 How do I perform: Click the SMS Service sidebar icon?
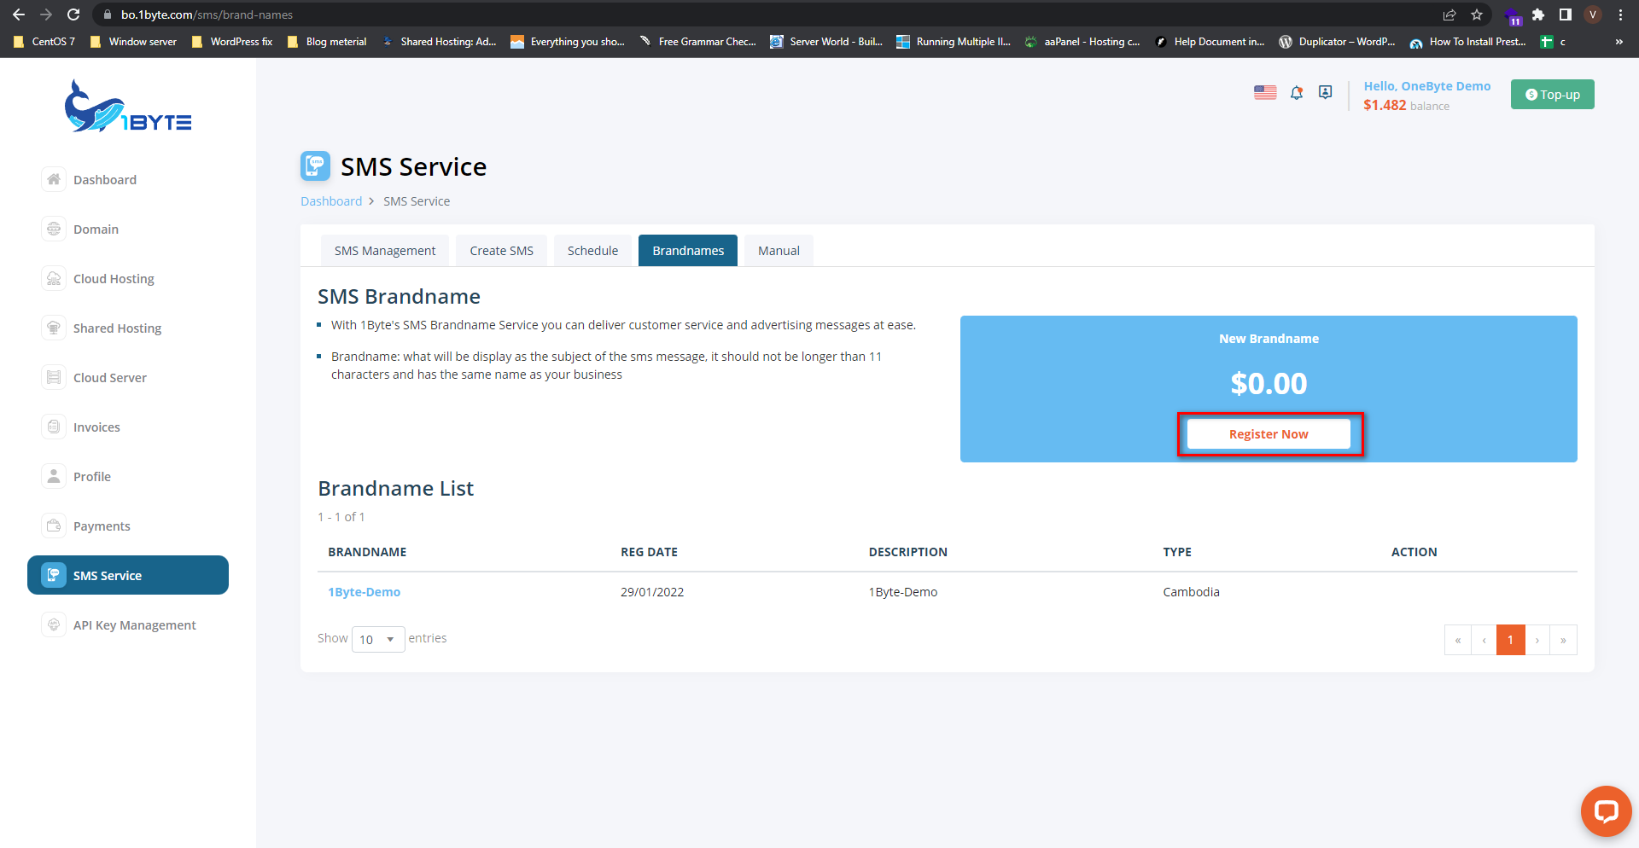click(x=54, y=575)
